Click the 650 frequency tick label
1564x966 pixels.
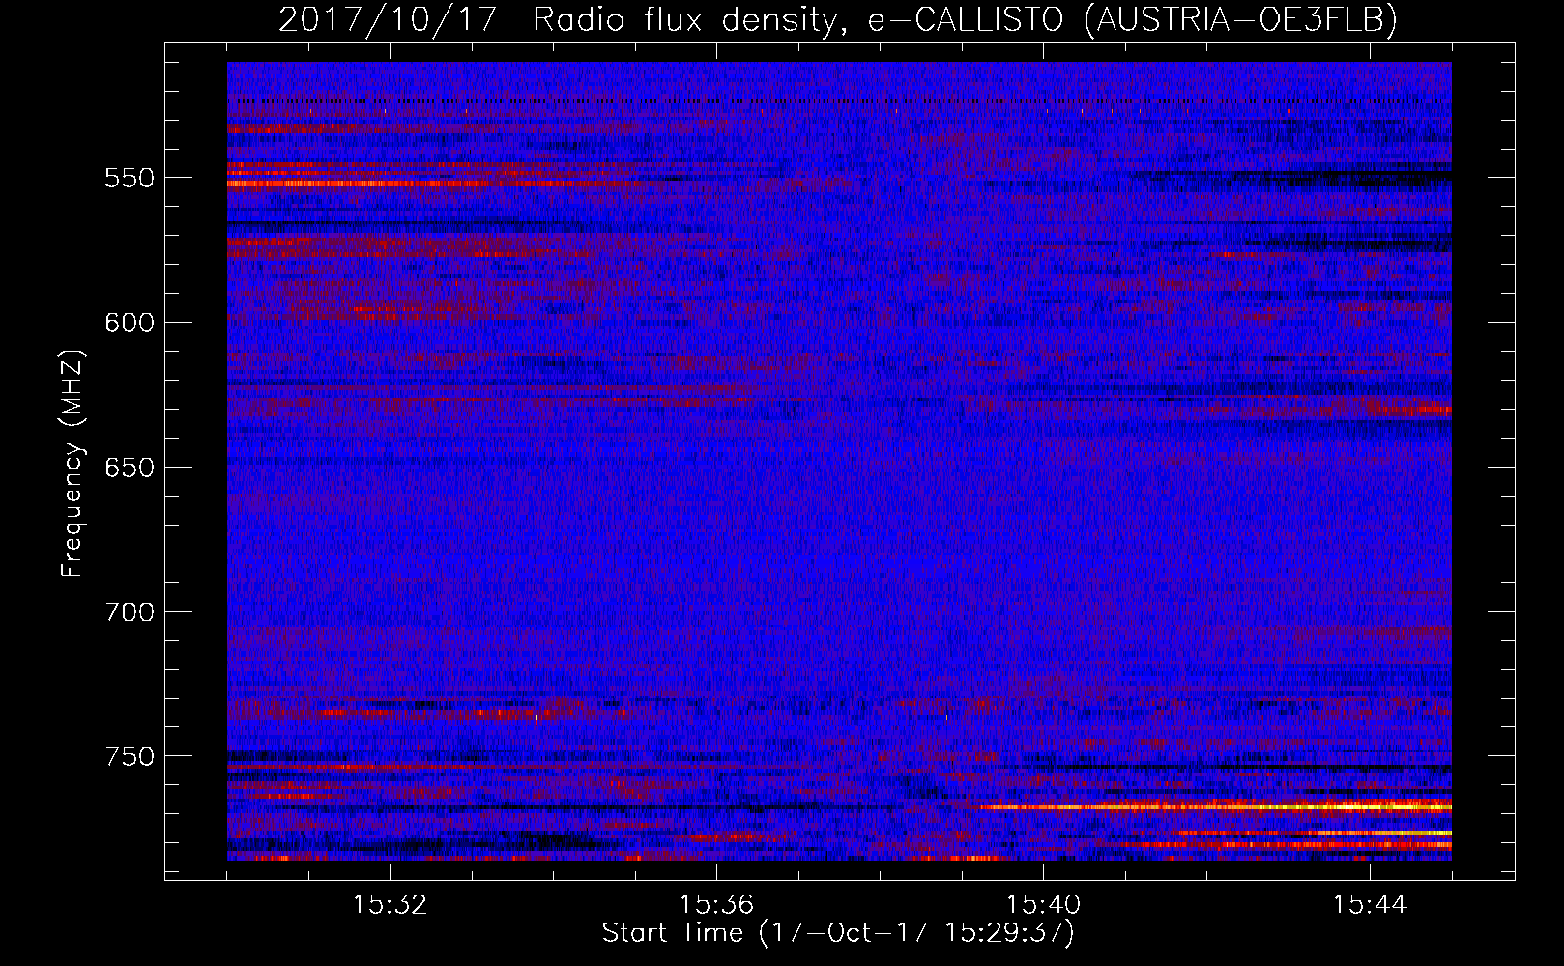(130, 468)
